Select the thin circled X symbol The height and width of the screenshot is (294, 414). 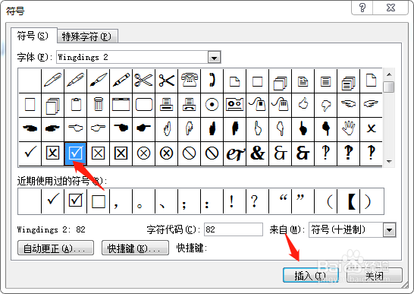tap(143, 153)
